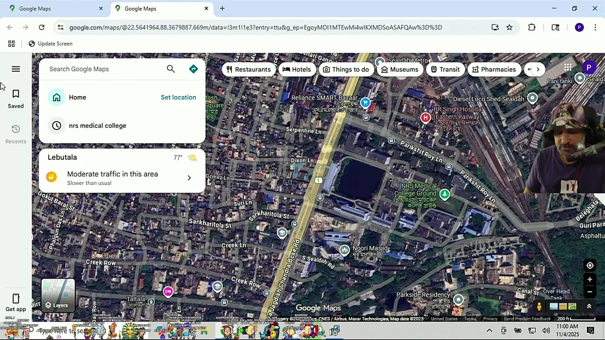Open the Windows notification center
Viewport: 605px width, 340px height.
[590, 331]
